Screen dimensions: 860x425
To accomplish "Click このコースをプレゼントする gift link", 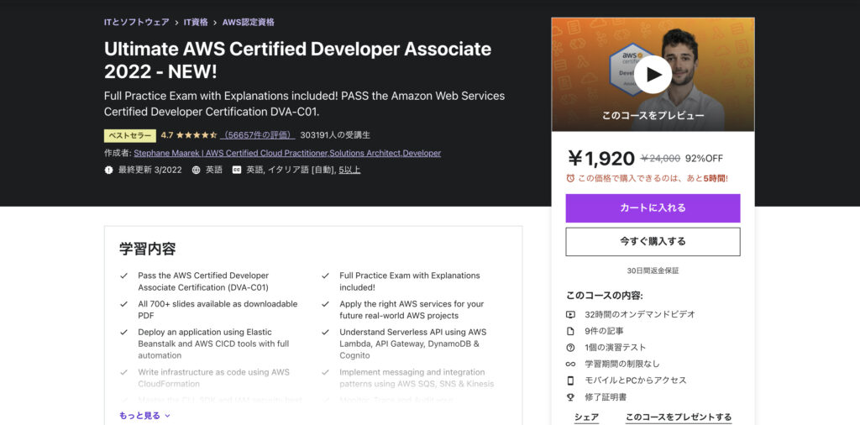I will 679,417.
